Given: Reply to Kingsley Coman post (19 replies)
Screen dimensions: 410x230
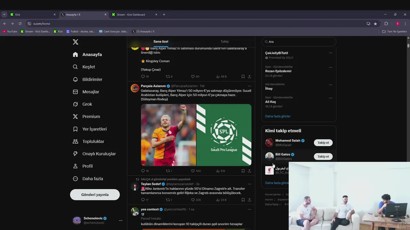Looking at the screenshot, I should pos(145,77).
